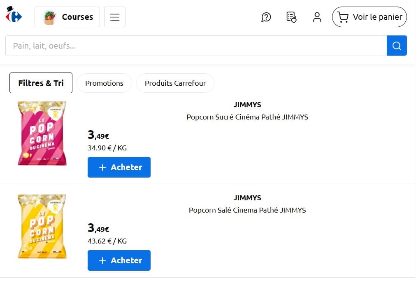Click the blue search magnifier button
This screenshot has width=416, height=281.
point(397,46)
